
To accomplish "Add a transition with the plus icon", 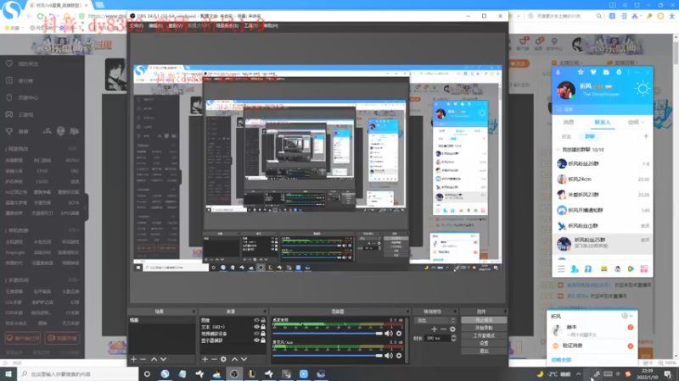I will (434, 329).
